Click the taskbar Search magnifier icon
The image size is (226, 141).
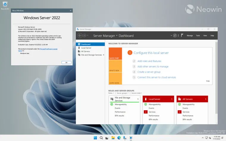pyautogui.click(x=101, y=138)
